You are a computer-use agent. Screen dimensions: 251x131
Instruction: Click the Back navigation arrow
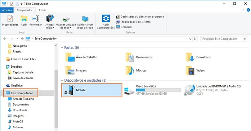point(5,39)
